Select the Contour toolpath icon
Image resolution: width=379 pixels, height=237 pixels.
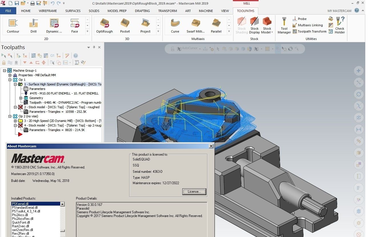click(x=13, y=25)
